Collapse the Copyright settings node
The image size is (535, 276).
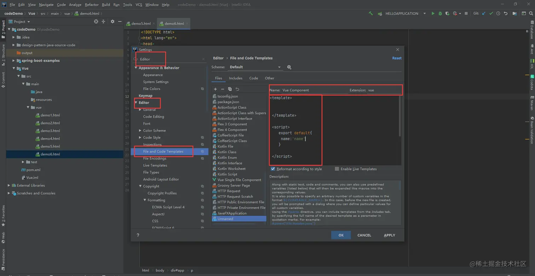point(140,186)
